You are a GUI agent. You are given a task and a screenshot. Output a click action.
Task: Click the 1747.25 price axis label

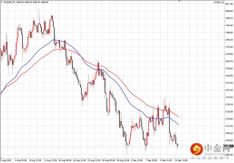pyautogui.click(x=229, y=83)
